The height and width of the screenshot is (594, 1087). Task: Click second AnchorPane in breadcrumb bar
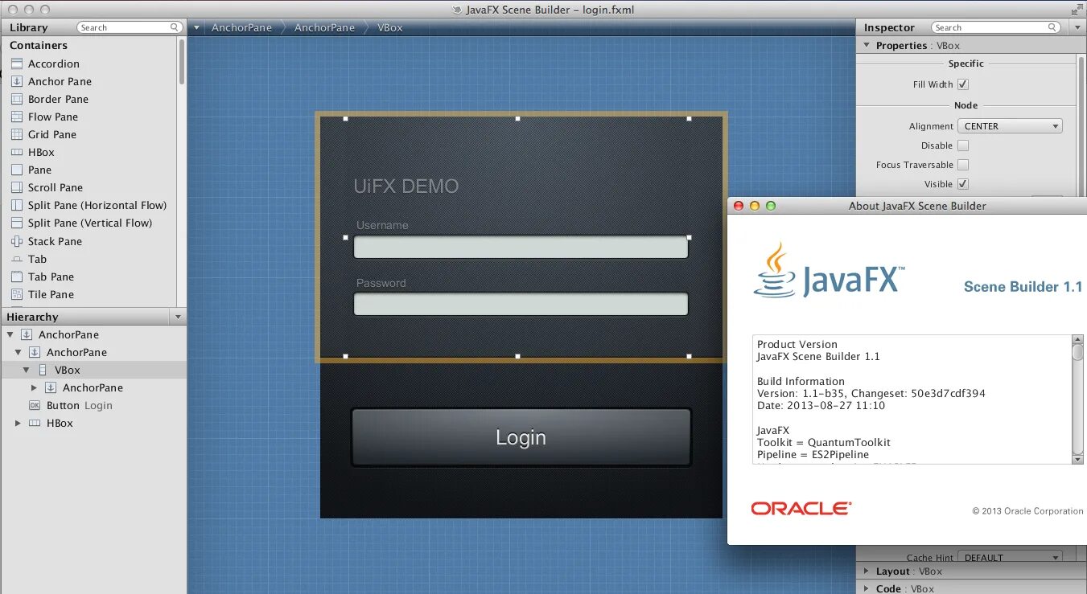point(324,27)
